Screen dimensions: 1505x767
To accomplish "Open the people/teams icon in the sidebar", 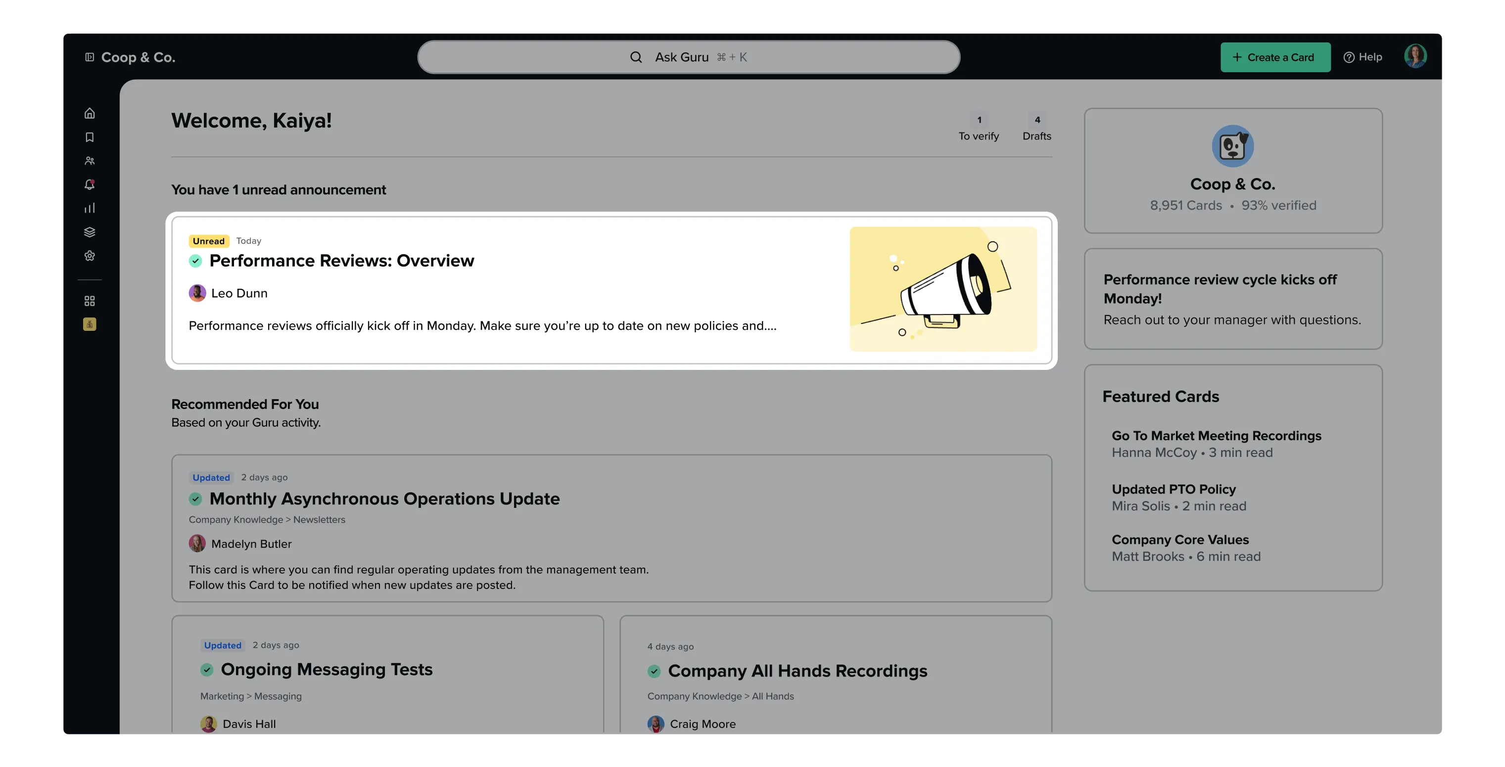I will (x=90, y=161).
